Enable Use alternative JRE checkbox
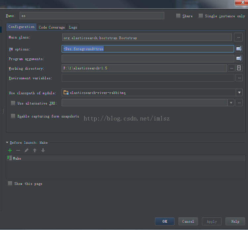The image size is (248, 230). (13, 103)
